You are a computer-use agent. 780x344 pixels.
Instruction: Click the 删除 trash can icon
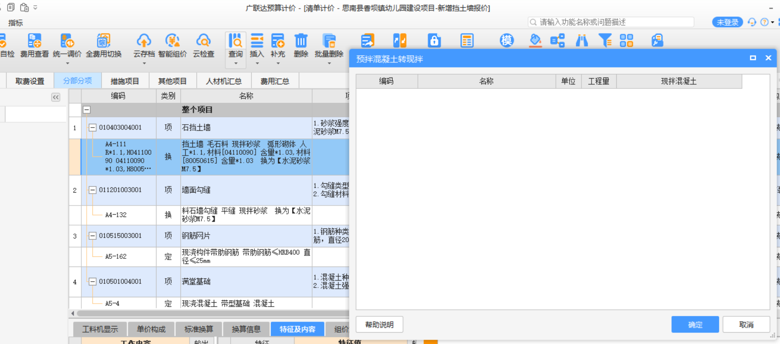tap(301, 41)
